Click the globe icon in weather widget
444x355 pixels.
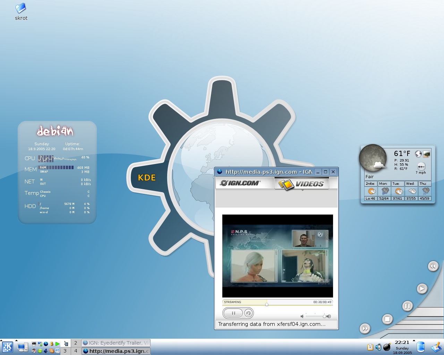(x=418, y=154)
